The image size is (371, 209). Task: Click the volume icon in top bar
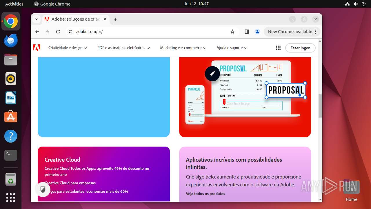[356, 4]
